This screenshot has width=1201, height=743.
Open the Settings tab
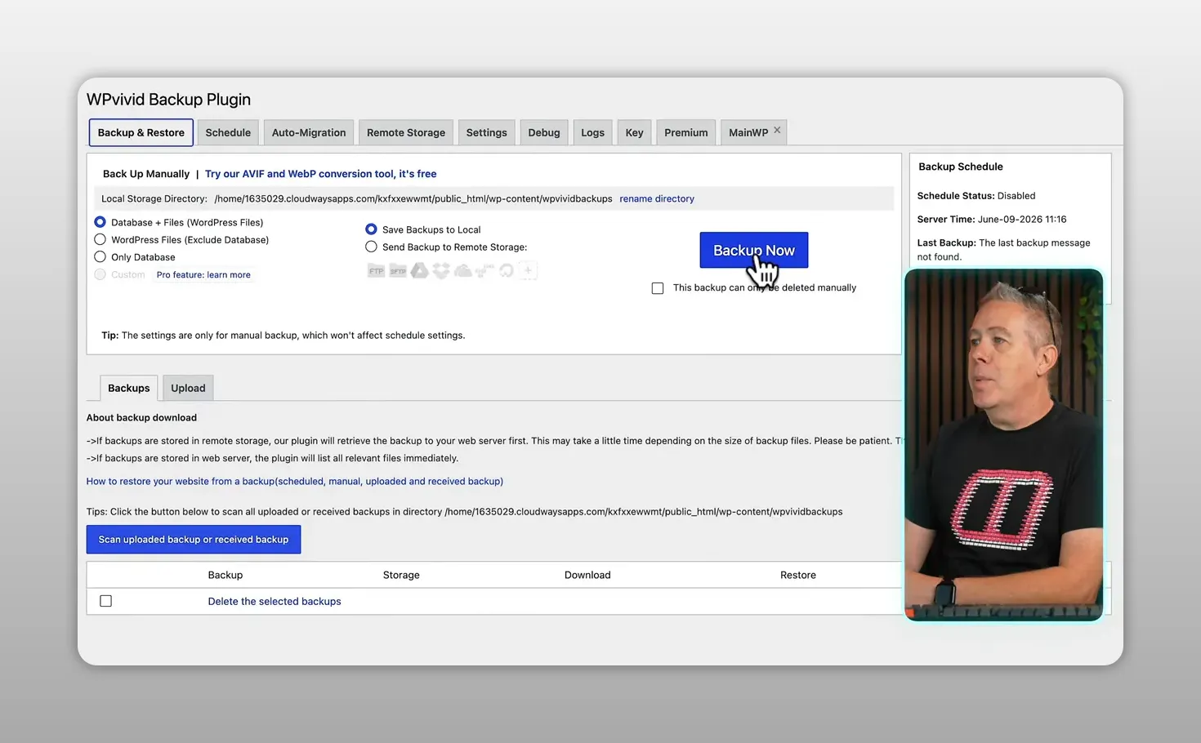pyautogui.click(x=487, y=132)
